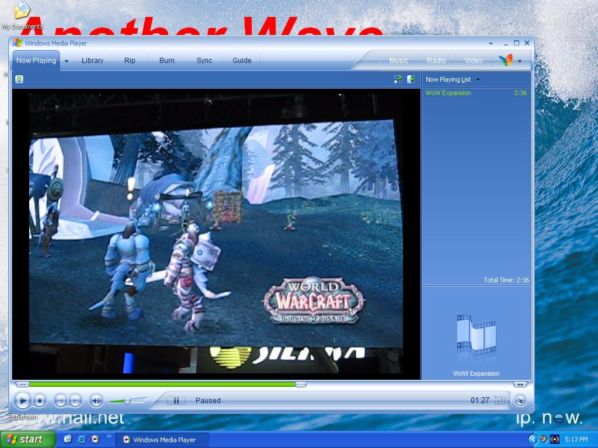Image resolution: width=598 pixels, height=448 pixels.
Task: Go to the Burn tab
Action: click(167, 61)
